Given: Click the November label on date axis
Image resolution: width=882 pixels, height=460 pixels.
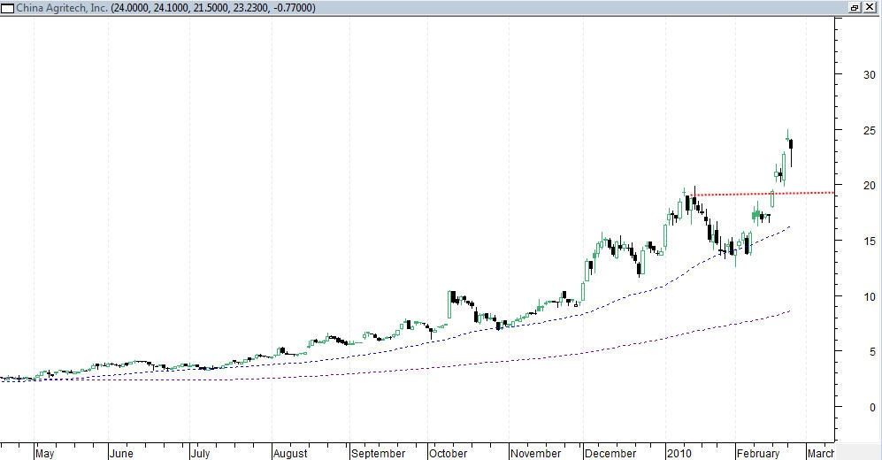Looking at the screenshot, I should [535, 453].
